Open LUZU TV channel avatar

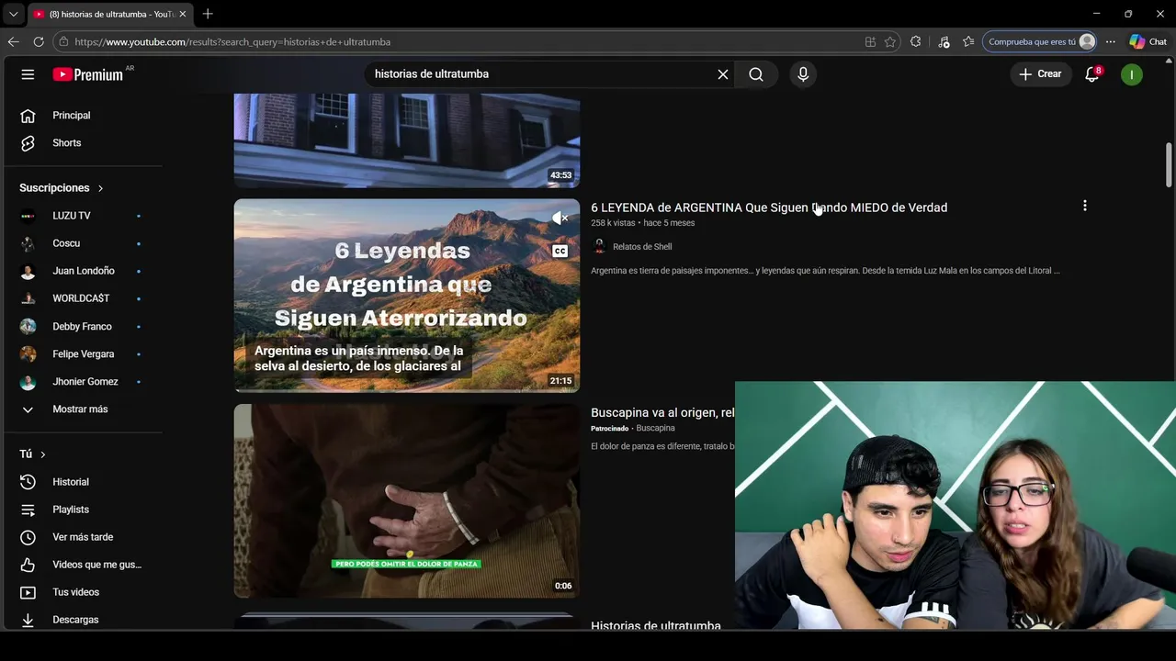[28, 216]
